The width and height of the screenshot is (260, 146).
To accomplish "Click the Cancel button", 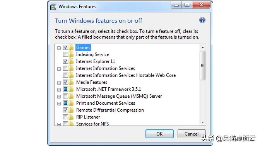I will click(192, 134).
